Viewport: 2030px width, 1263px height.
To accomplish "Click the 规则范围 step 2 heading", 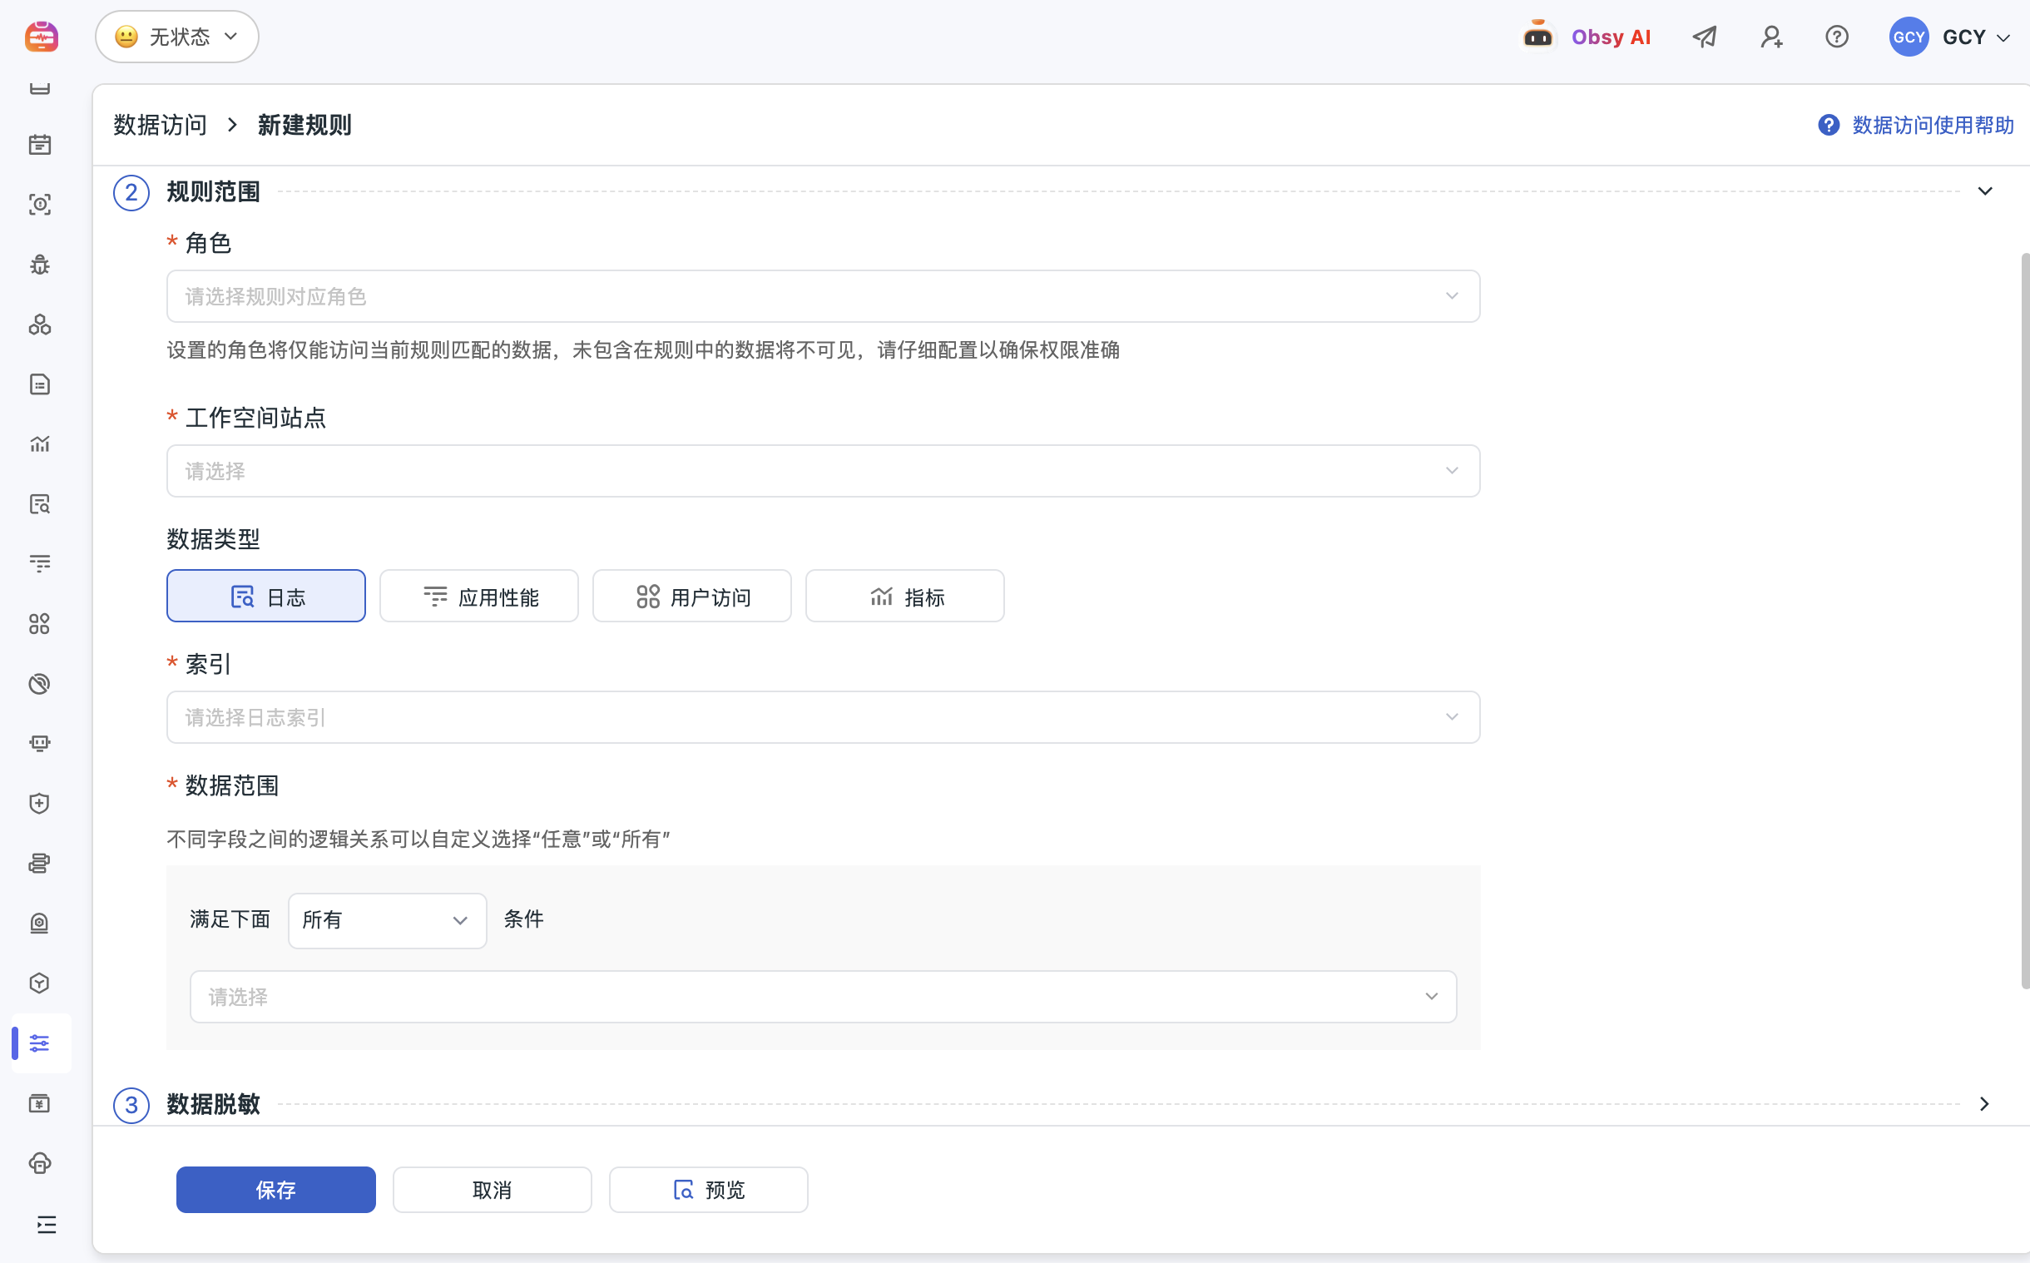I will (214, 191).
